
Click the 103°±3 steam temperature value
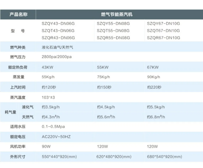(x=48, y=97)
